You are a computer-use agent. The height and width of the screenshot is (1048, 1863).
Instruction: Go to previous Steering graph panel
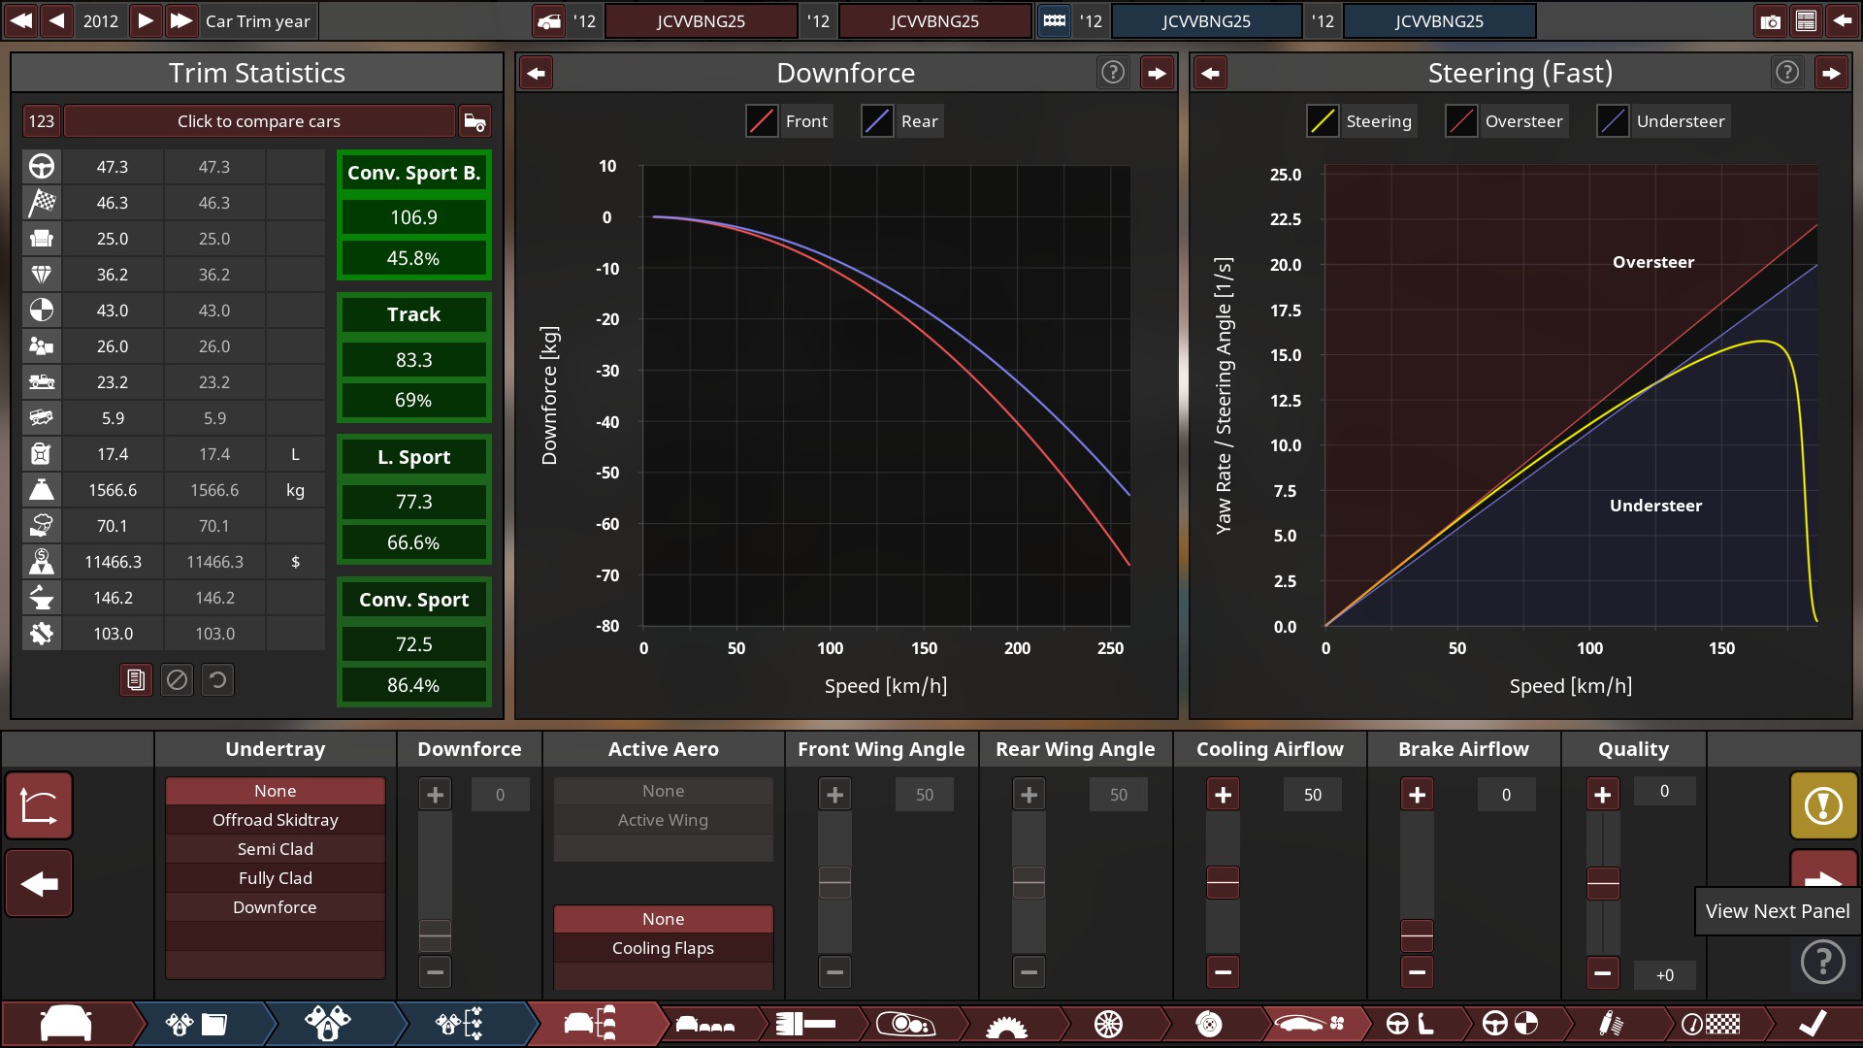click(1210, 73)
